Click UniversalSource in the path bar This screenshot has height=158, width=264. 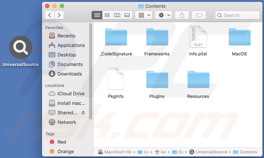click(x=211, y=152)
